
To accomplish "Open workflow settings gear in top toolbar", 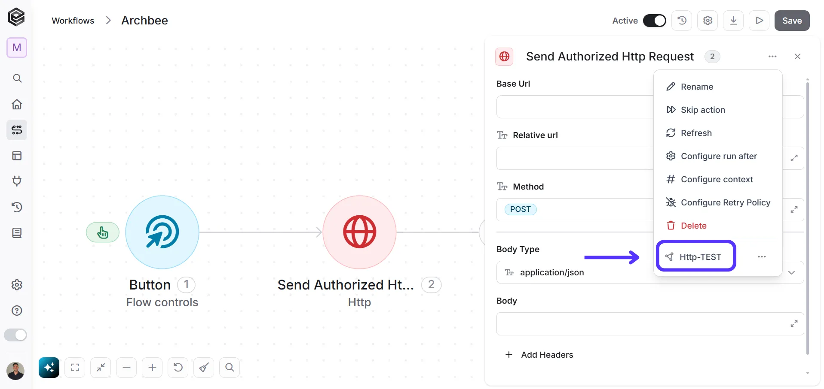I will (x=708, y=21).
